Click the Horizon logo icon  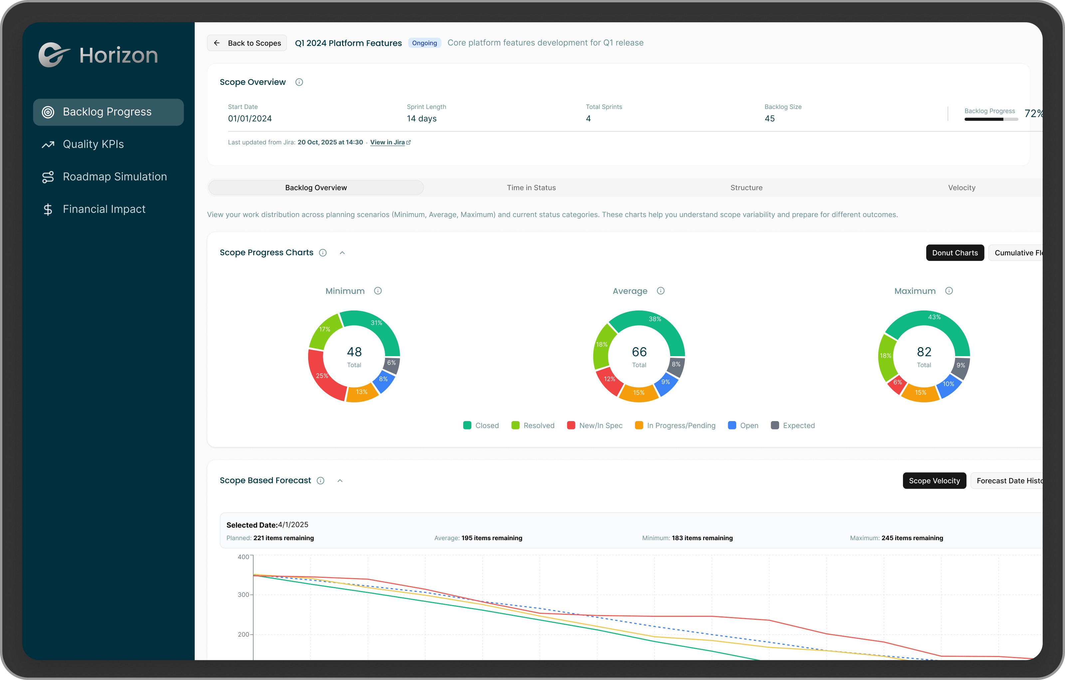pos(54,55)
